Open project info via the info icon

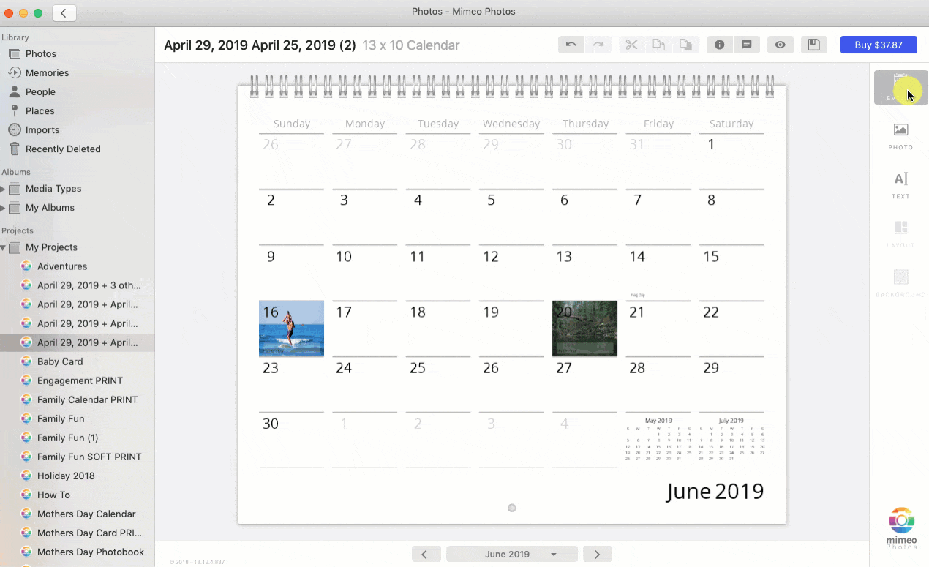pyautogui.click(x=719, y=45)
